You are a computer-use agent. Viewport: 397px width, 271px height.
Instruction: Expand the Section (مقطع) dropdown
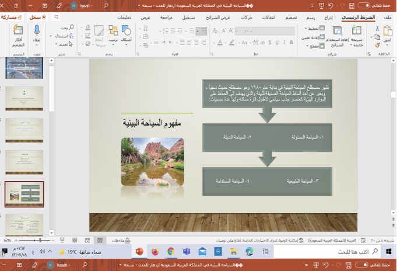coord(311,46)
